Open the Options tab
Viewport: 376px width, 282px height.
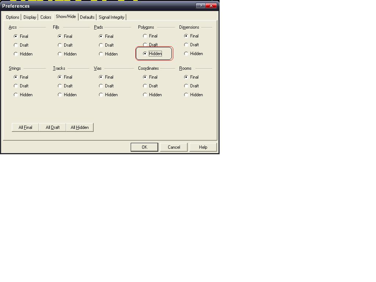(x=12, y=17)
